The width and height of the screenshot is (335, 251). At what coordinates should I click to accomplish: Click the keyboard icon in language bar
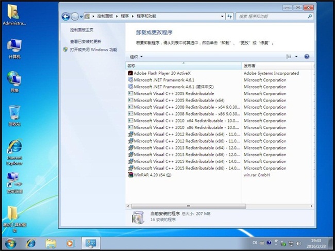[262, 243]
